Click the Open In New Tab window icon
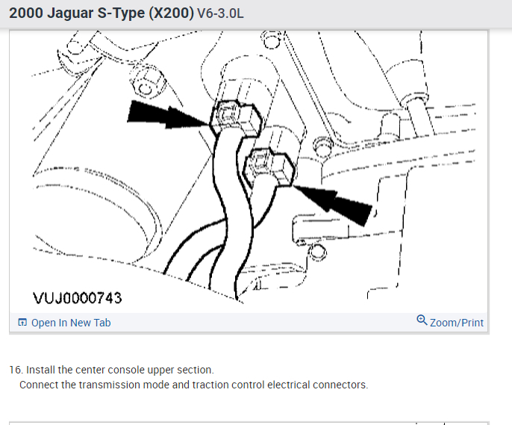512x425 pixels. [x=22, y=323]
